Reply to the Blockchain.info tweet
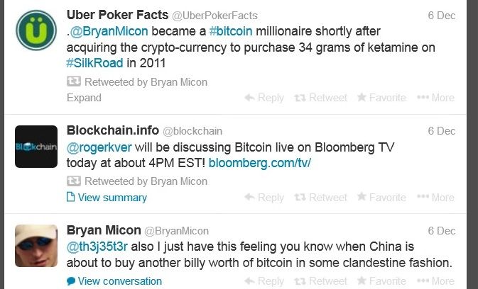The width and height of the screenshot is (478, 289). (264, 197)
